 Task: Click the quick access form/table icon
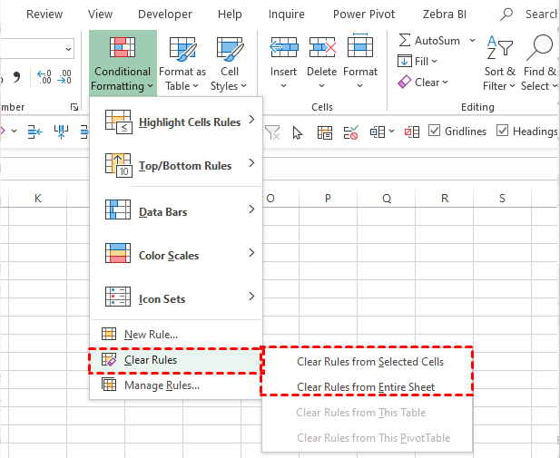[x=325, y=132]
